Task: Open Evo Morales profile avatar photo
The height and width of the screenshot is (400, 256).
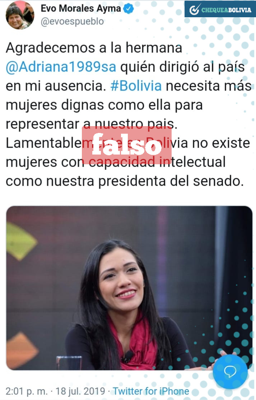Action: click(x=19, y=15)
